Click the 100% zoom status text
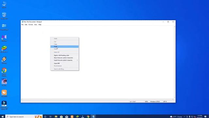Viewport: 209px width, 118px height. [x=146, y=102]
